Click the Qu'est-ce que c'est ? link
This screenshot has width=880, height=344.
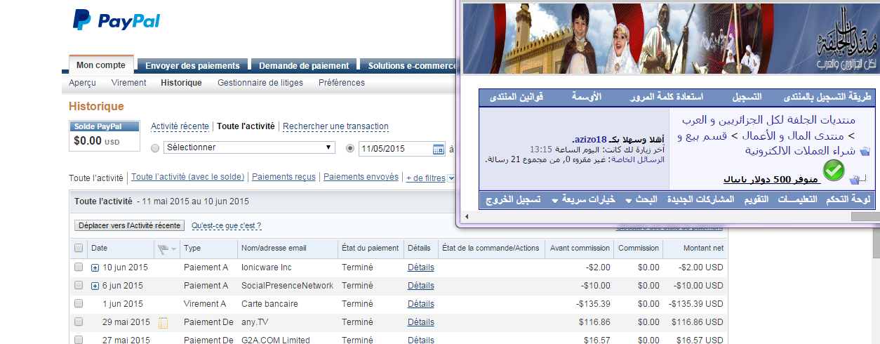(x=226, y=226)
